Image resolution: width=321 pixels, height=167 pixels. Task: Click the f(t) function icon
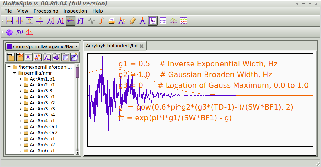coord(19,32)
